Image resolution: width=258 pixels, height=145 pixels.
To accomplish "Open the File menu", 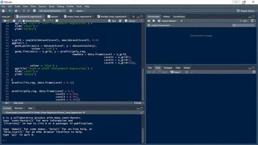I will tap(3, 6).
